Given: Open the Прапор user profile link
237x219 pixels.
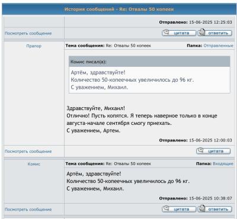Looking at the screenshot, I should 34,46.
